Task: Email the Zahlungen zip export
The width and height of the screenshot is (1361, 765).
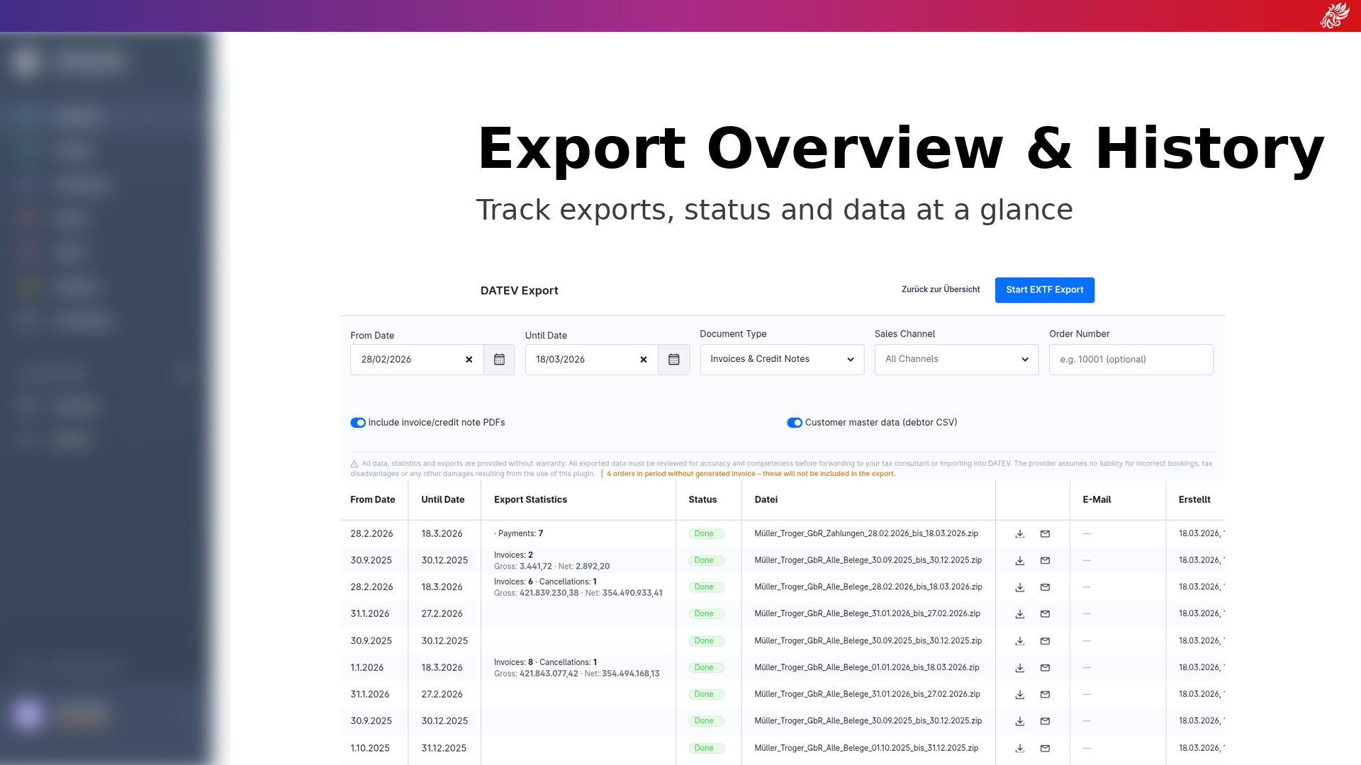Action: tap(1045, 534)
